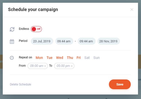Toggle the Endless switch on
Screen dimensions: 141x99
click(36, 29)
